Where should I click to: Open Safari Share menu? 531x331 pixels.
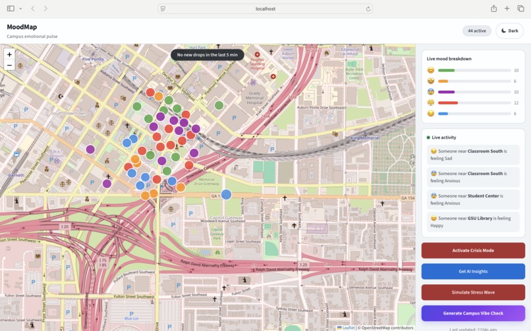click(x=493, y=9)
